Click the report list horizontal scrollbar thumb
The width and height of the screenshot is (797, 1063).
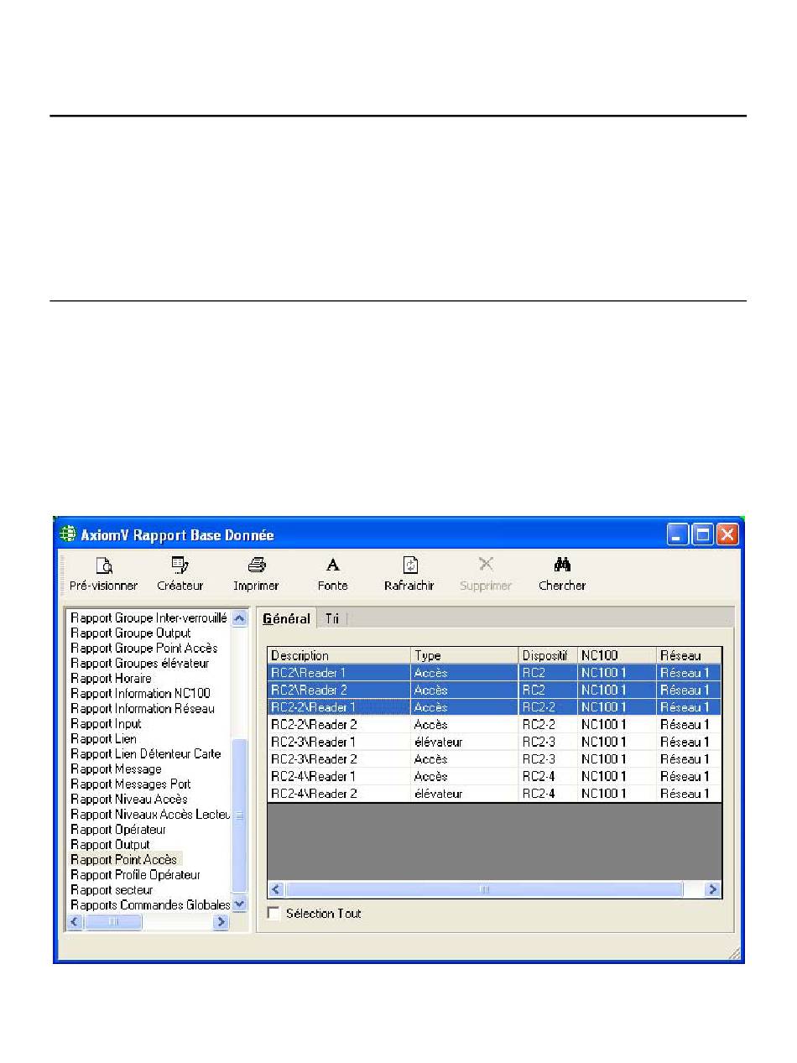[x=112, y=922]
